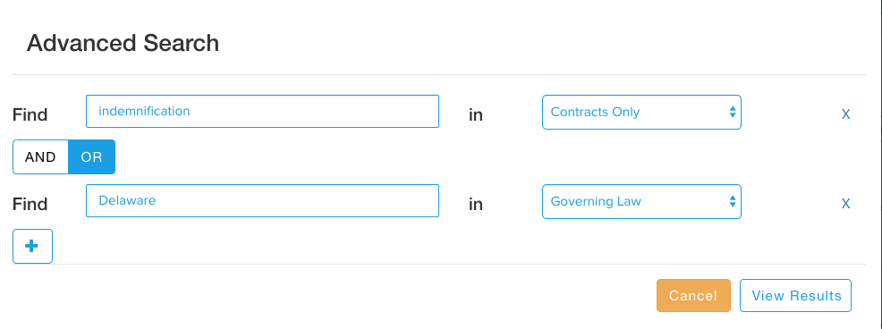Click the Cancel button

[x=693, y=295]
